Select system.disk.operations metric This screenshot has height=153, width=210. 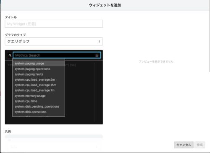39,112
